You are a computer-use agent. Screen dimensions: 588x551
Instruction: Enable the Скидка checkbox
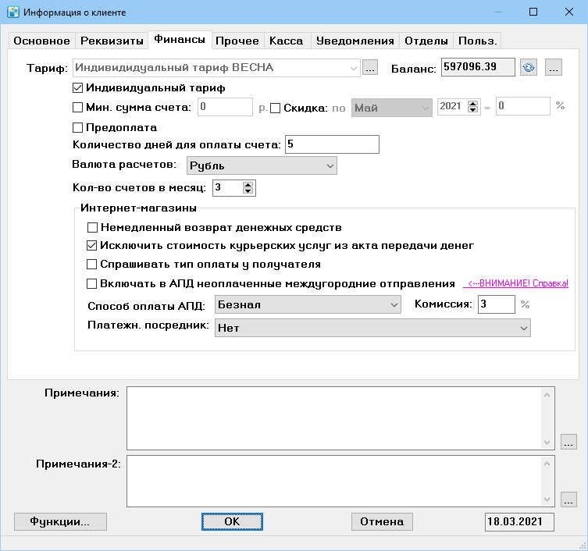(275, 108)
